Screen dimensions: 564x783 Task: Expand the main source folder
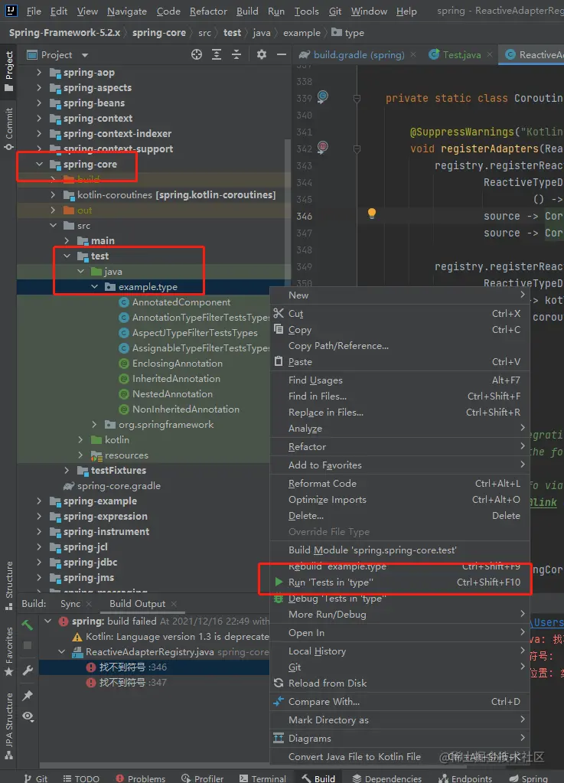click(67, 240)
